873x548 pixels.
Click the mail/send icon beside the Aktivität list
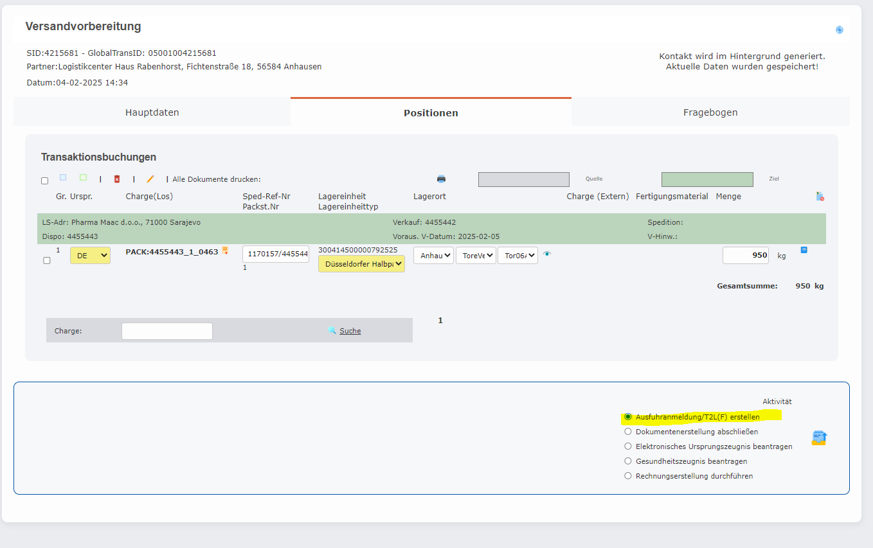[x=818, y=438]
